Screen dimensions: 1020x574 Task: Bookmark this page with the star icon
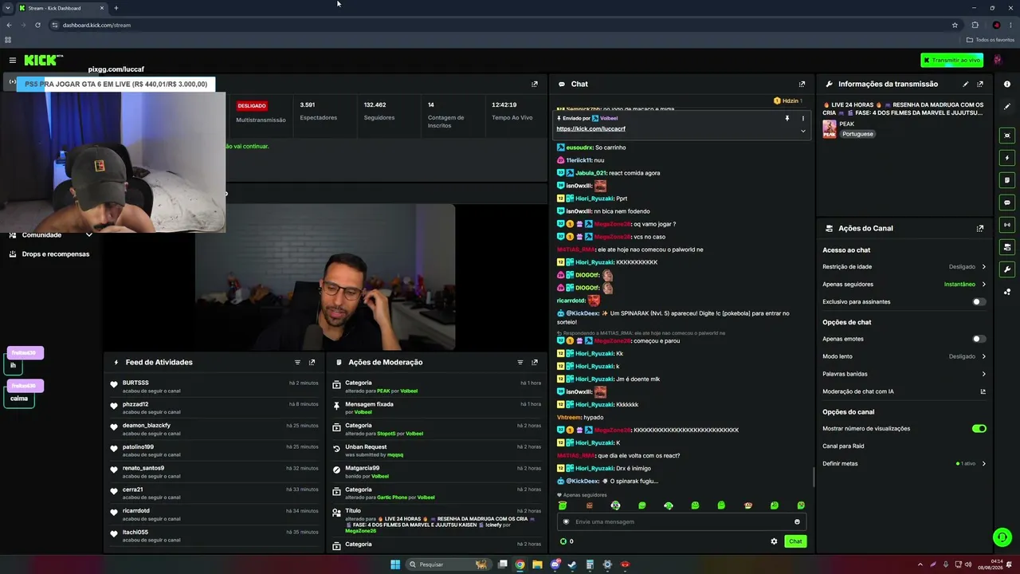click(955, 25)
